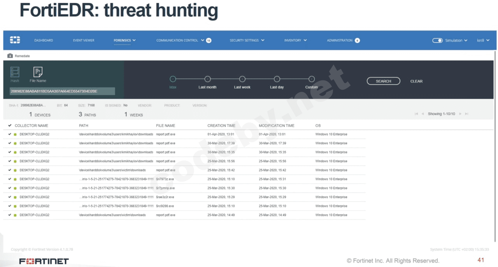
Task: Click the CLEAR button
Action: point(416,81)
